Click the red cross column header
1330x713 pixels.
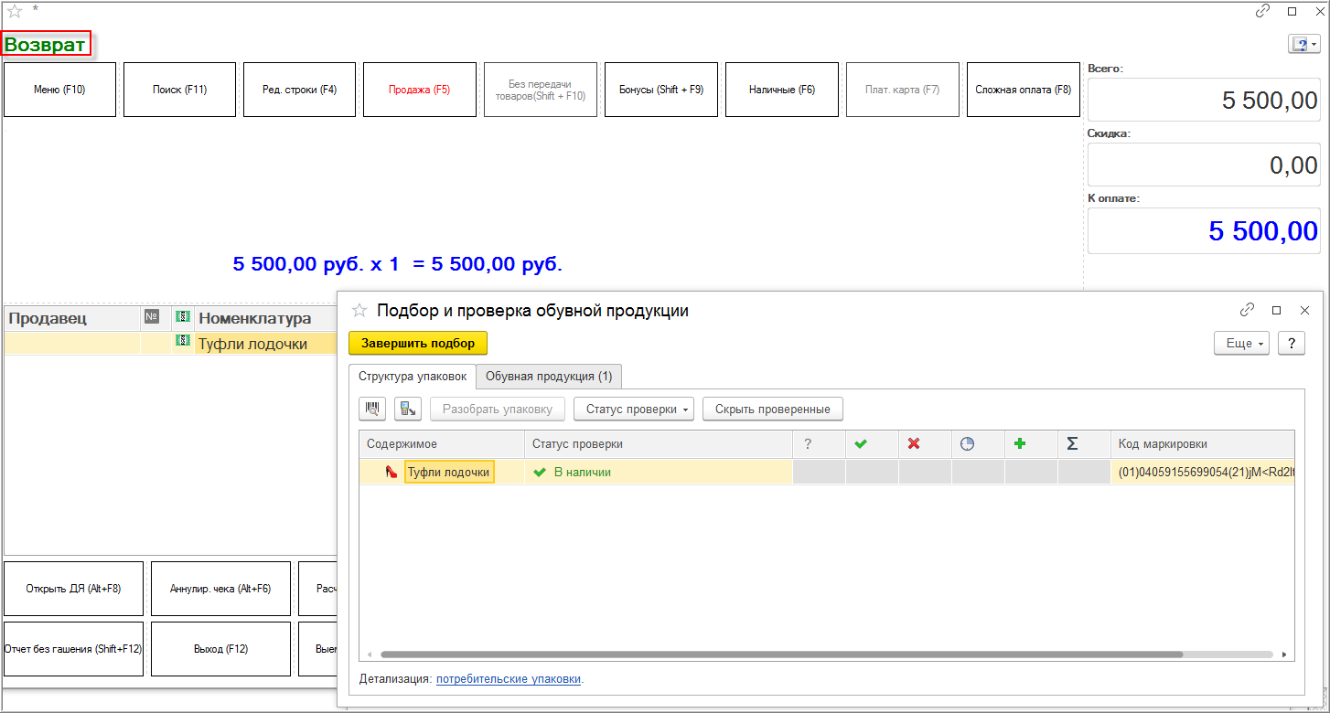point(913,444)
